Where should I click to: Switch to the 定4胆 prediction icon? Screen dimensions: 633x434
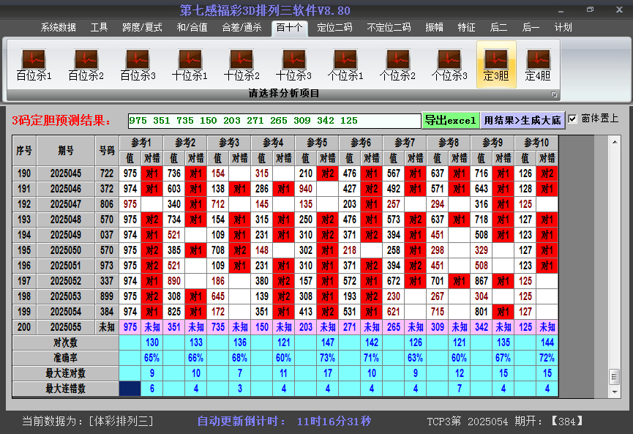click(538, 64)
